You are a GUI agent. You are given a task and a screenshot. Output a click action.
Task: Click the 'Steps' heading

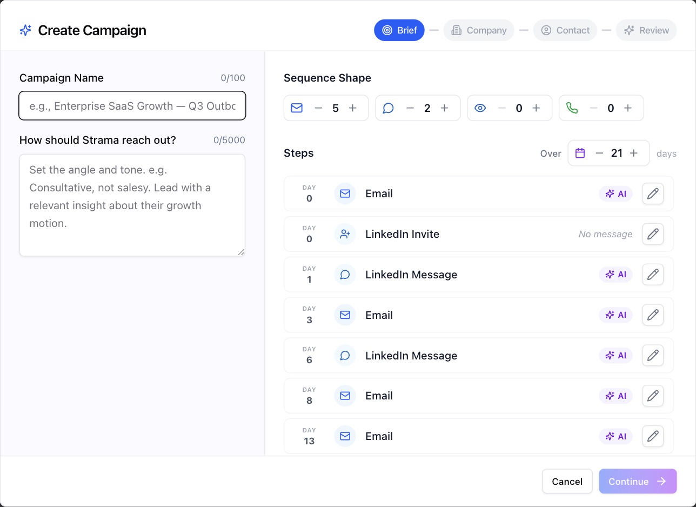pyautogui.click(x=299, y=153)
